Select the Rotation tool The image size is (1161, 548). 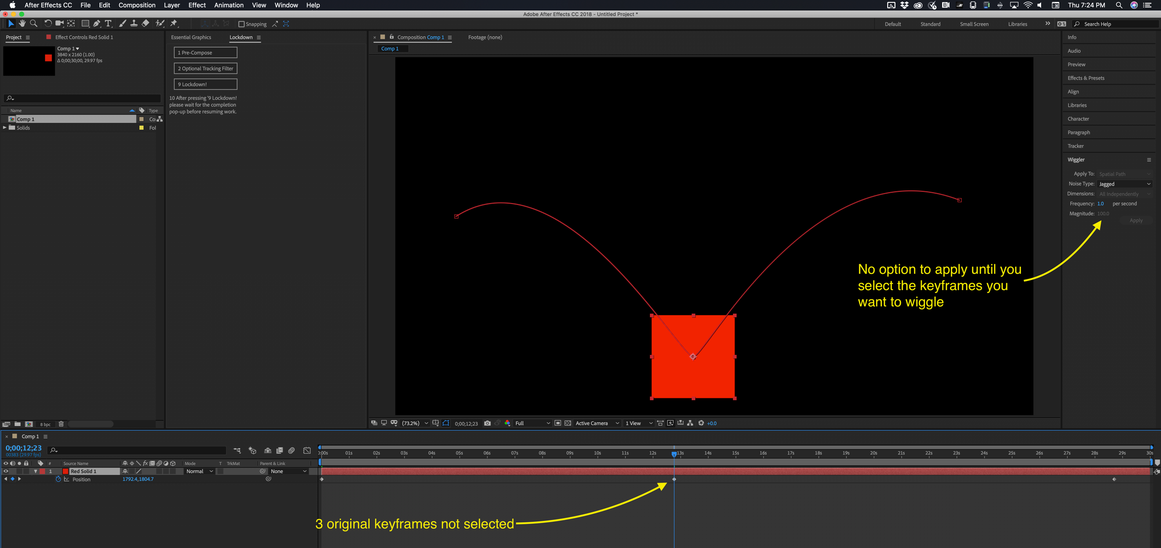point(48,23)
